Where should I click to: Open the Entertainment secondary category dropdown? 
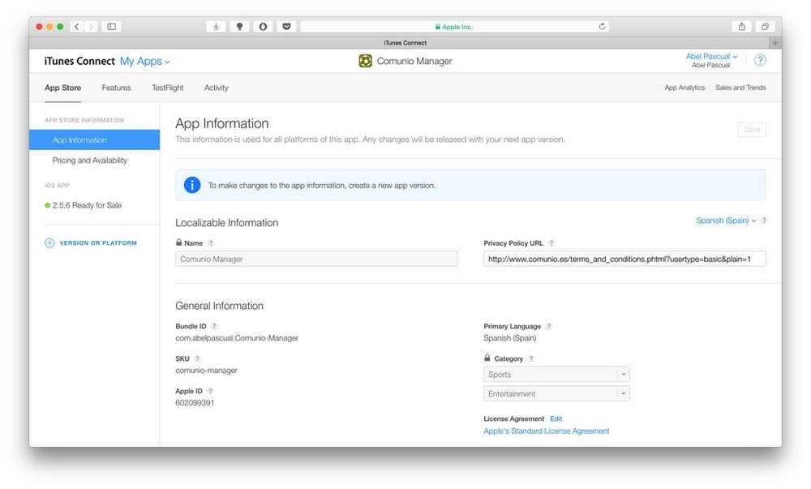coord(556,394)
